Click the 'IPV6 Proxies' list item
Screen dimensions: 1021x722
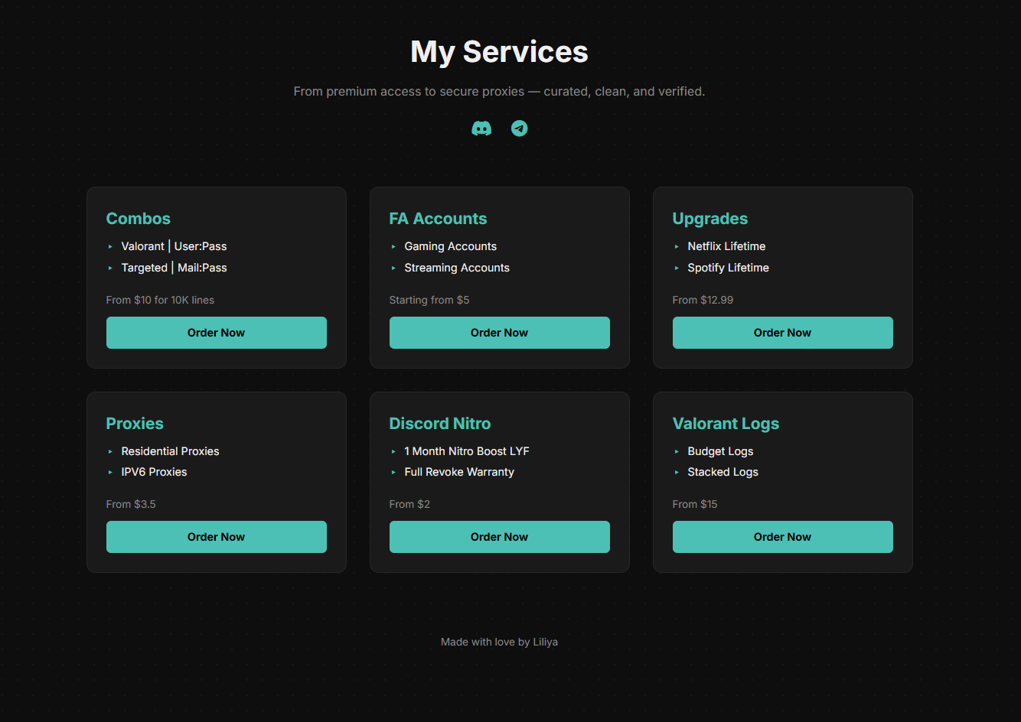coord(154,472)
